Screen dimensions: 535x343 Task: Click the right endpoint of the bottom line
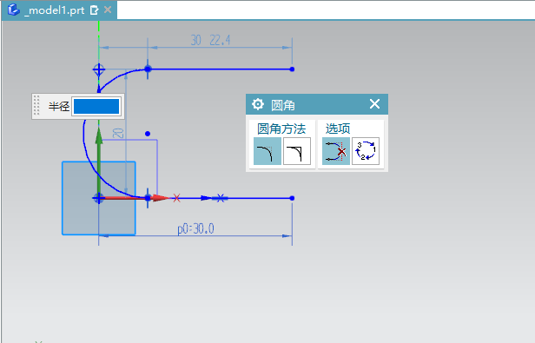(x=292, y=198)
